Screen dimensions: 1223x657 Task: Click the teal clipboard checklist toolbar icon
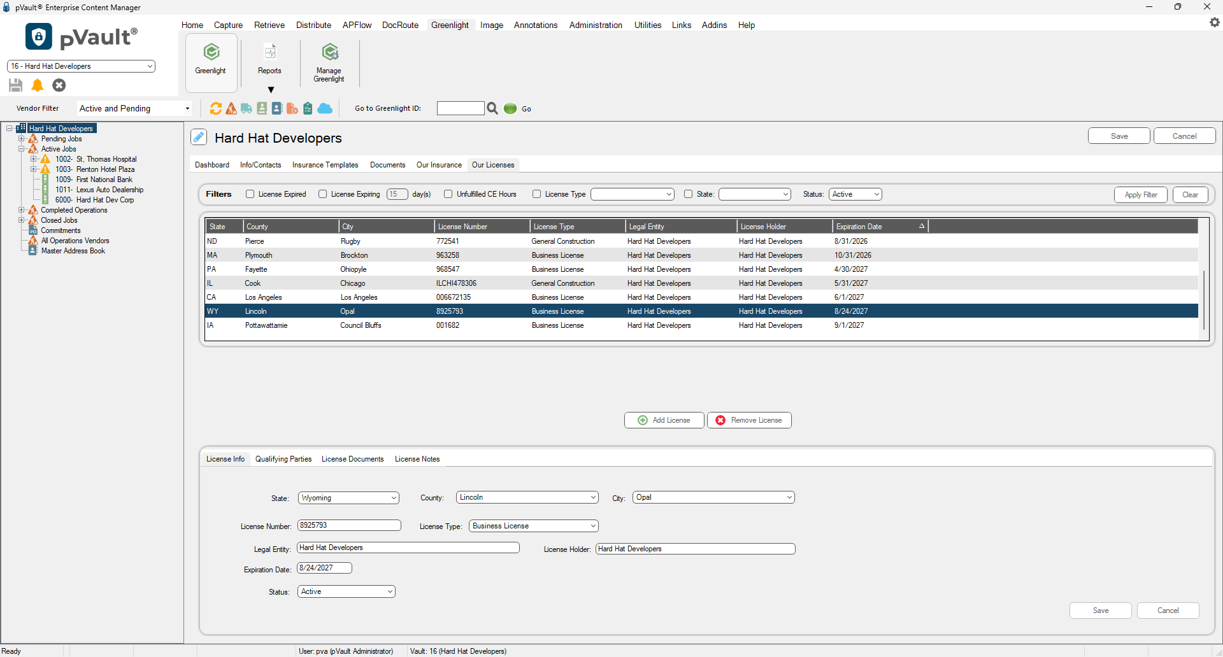(308, 108)
